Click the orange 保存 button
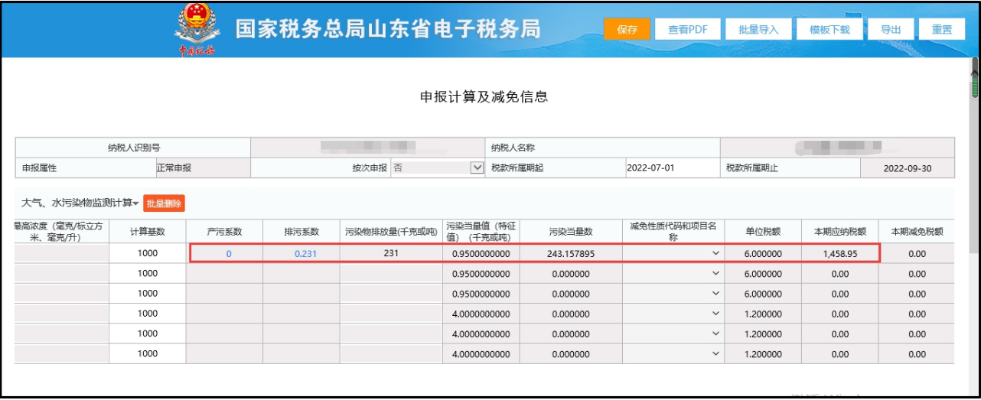This screenshot has height=400, width=981. click(627, 29)
